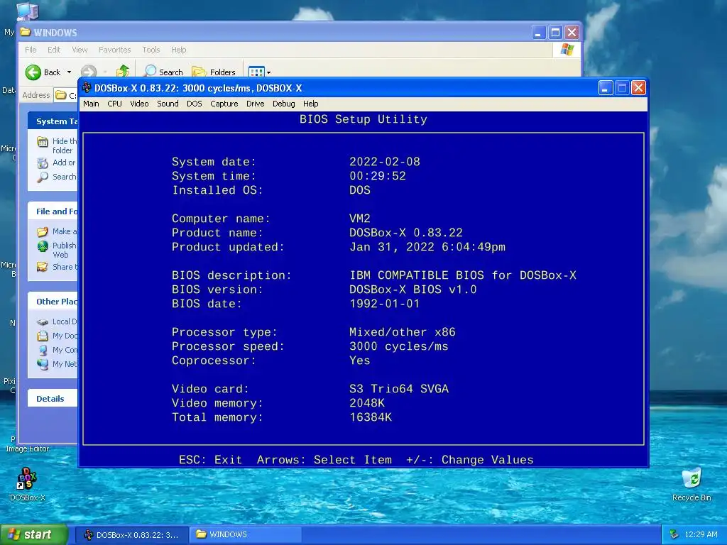Minimize the DOSBox-X window
This screenshot has width=727, height=545.
click(x=606, y=87)
